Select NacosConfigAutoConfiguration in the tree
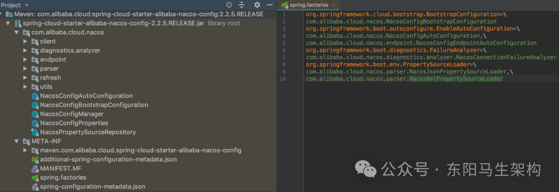Screen dimensions: 559x192 [86, 96]
